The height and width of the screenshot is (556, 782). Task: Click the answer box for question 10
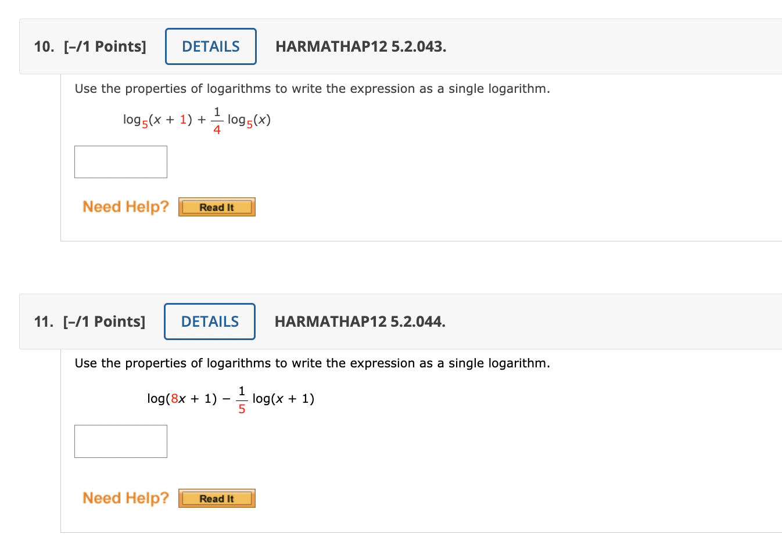[120, 161]
